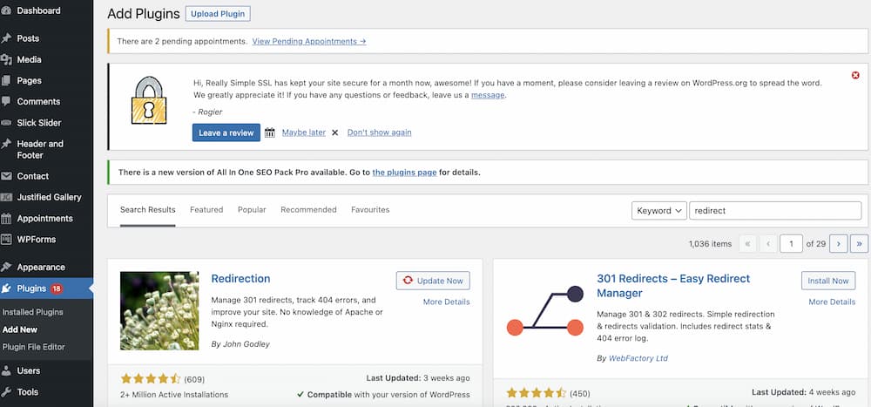Viewport: 871px width, 407px height.
Task: Open the Keyword search type dropdown
Action: tap(658, 211)
